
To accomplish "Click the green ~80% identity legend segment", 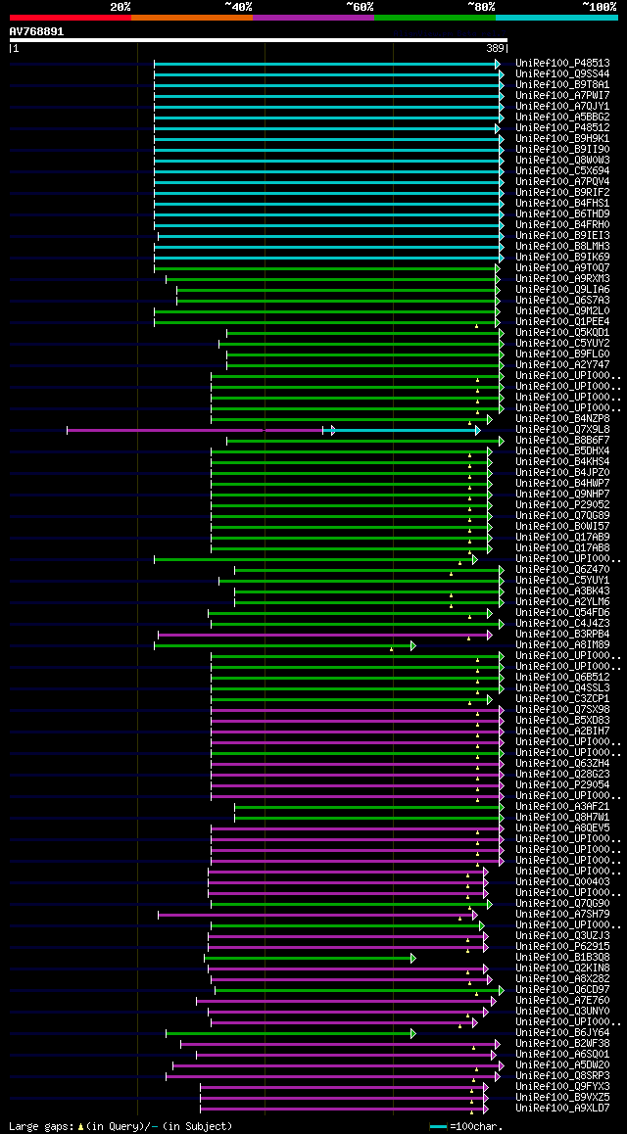I will pyautogui.click(x=435, y=17).
